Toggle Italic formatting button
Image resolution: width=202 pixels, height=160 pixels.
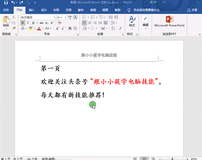point(28,23)
